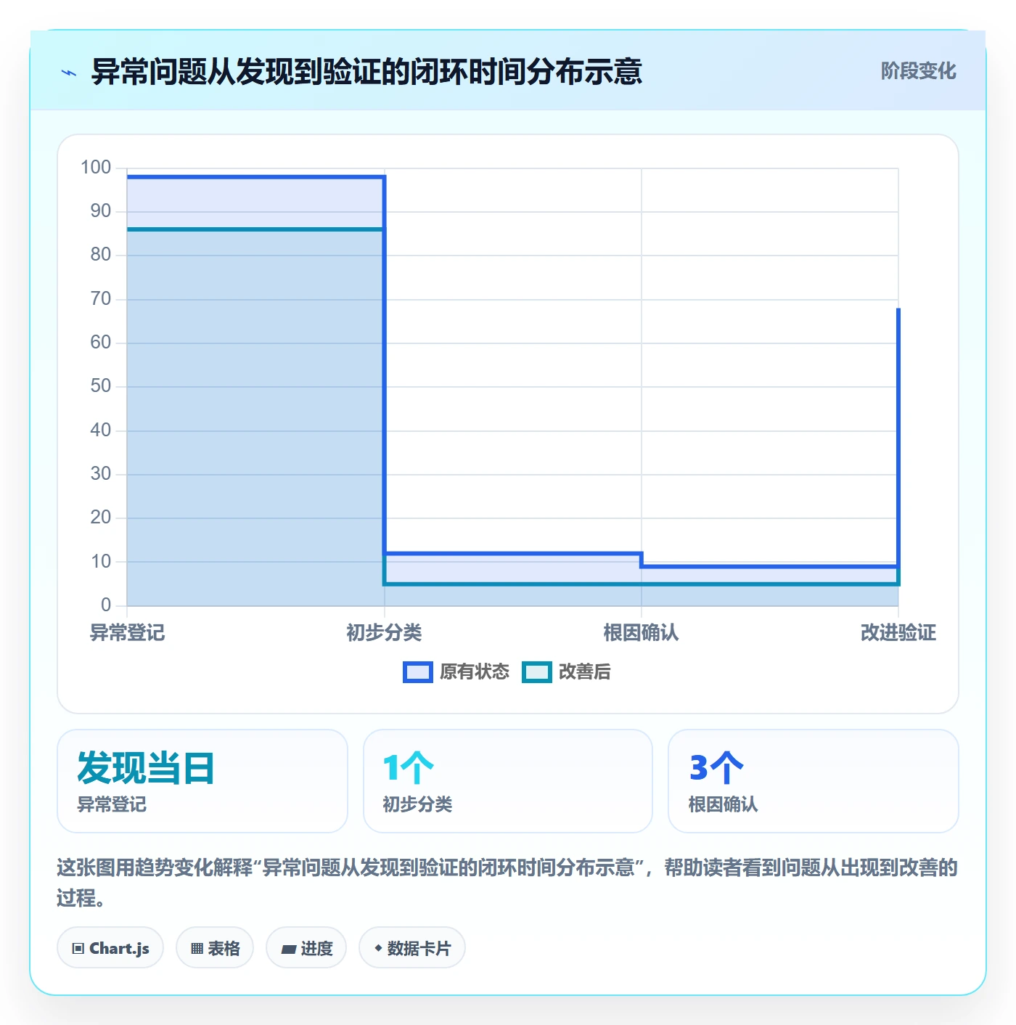Select the 数据卡片 tag chip

(412, 948)
